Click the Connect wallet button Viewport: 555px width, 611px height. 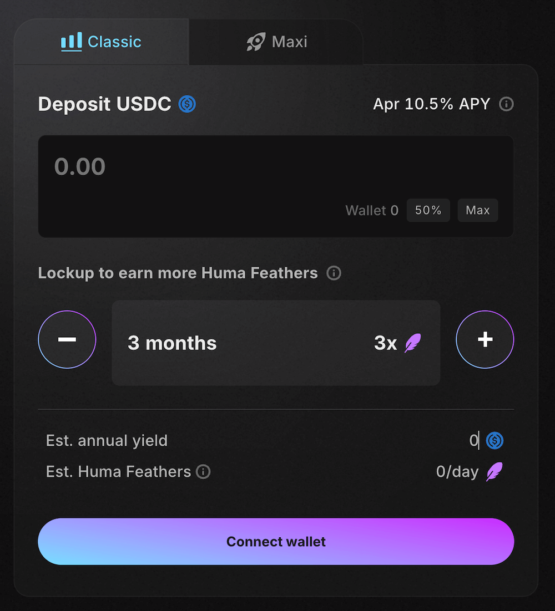(276, 542)
